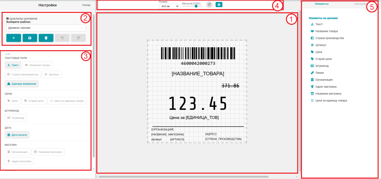This screenshot has width=381, height=179.
Task: Click the Старая цена button in left panel
Action: tap(34, 101)
